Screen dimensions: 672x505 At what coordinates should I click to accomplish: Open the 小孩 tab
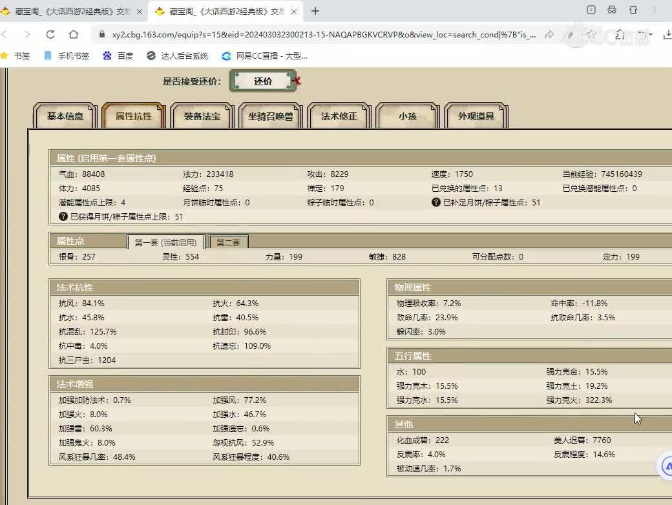click(x=408, y=116)
